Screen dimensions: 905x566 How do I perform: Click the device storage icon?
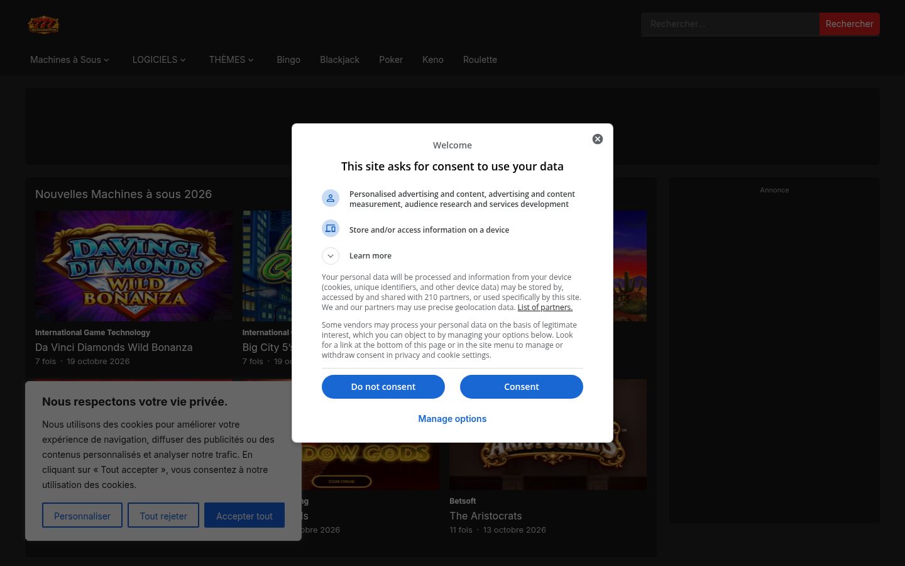331,229
